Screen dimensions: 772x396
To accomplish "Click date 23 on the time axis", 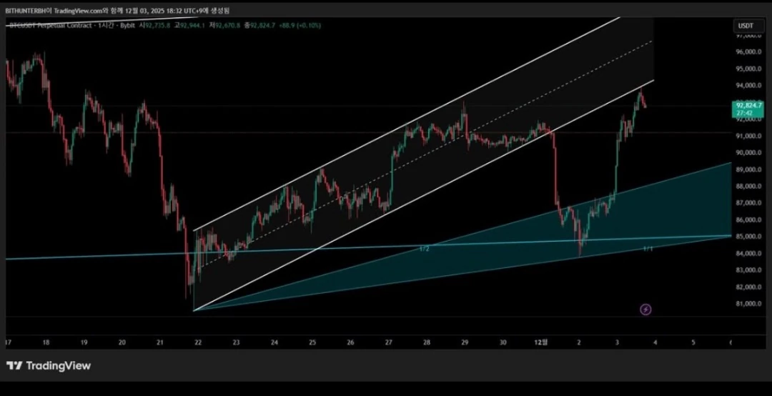I will point(237,342).
